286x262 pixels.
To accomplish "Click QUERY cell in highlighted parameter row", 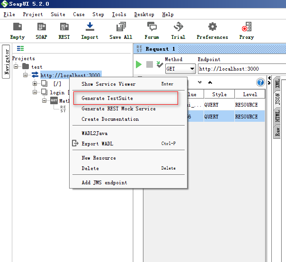I will point(219,117).
